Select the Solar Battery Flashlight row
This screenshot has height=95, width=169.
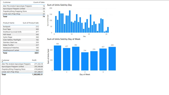tap(21, 40)
